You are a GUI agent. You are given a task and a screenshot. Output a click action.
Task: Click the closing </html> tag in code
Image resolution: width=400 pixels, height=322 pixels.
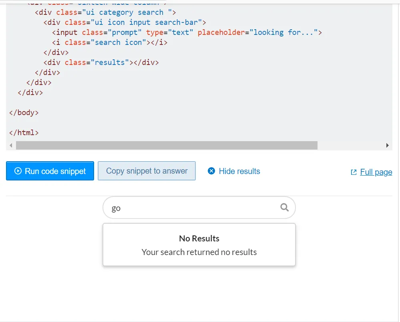point(24,133)
